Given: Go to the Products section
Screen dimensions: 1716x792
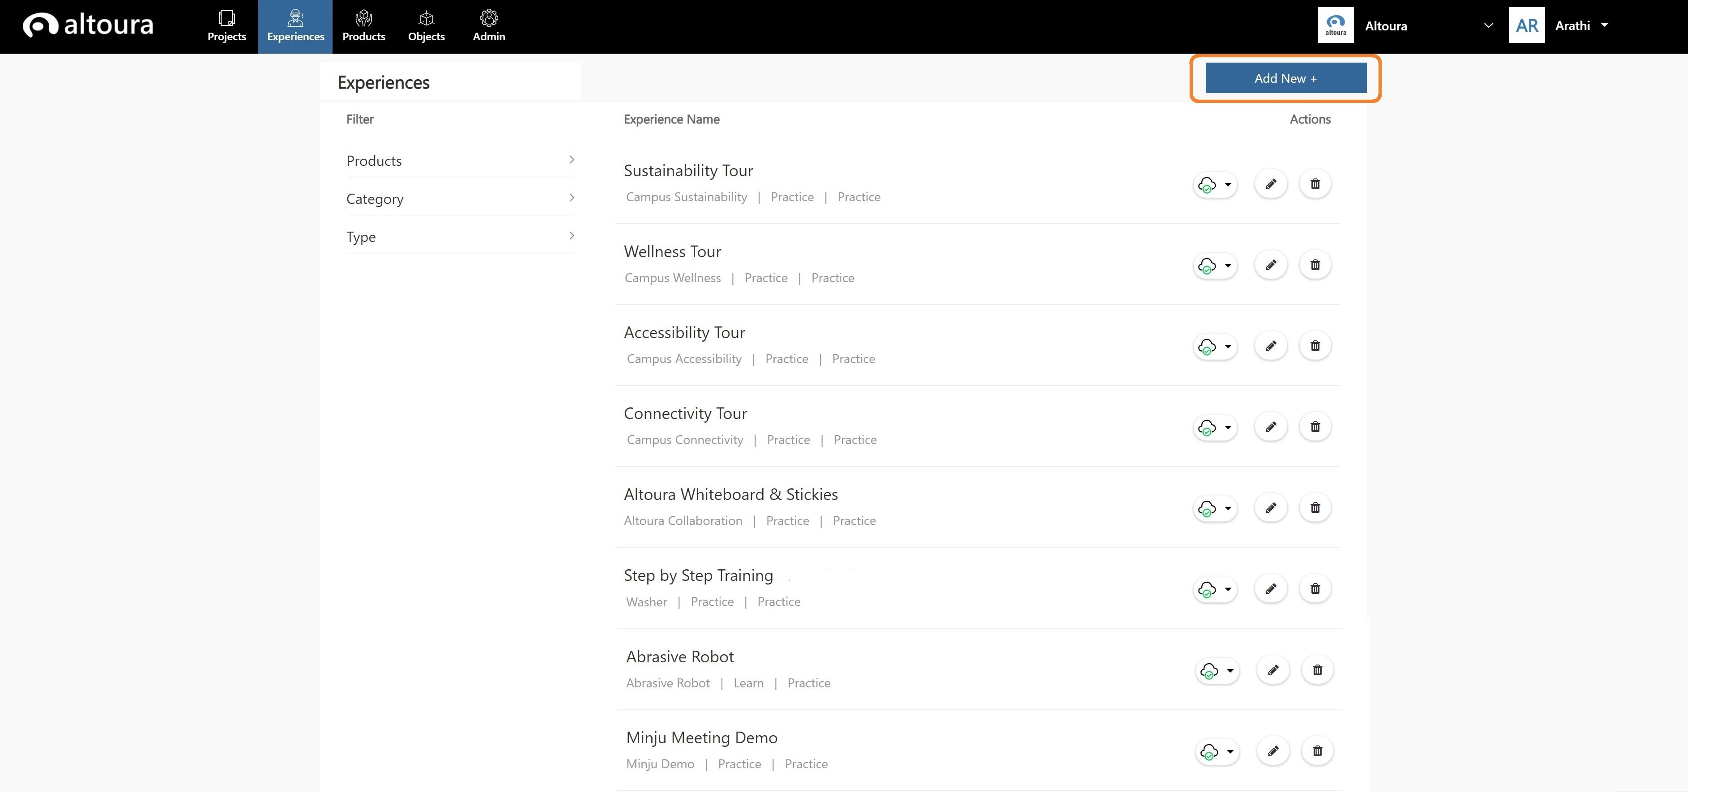Looking at the screenshot, I should [364, 27].
